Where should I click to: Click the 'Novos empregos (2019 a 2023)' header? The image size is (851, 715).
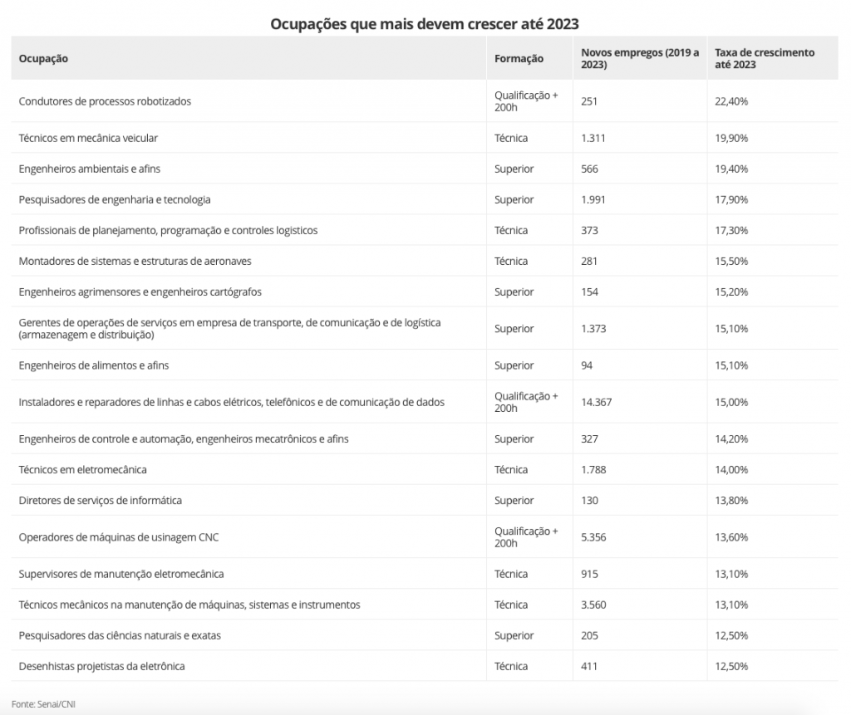click(x=640, y=58)
